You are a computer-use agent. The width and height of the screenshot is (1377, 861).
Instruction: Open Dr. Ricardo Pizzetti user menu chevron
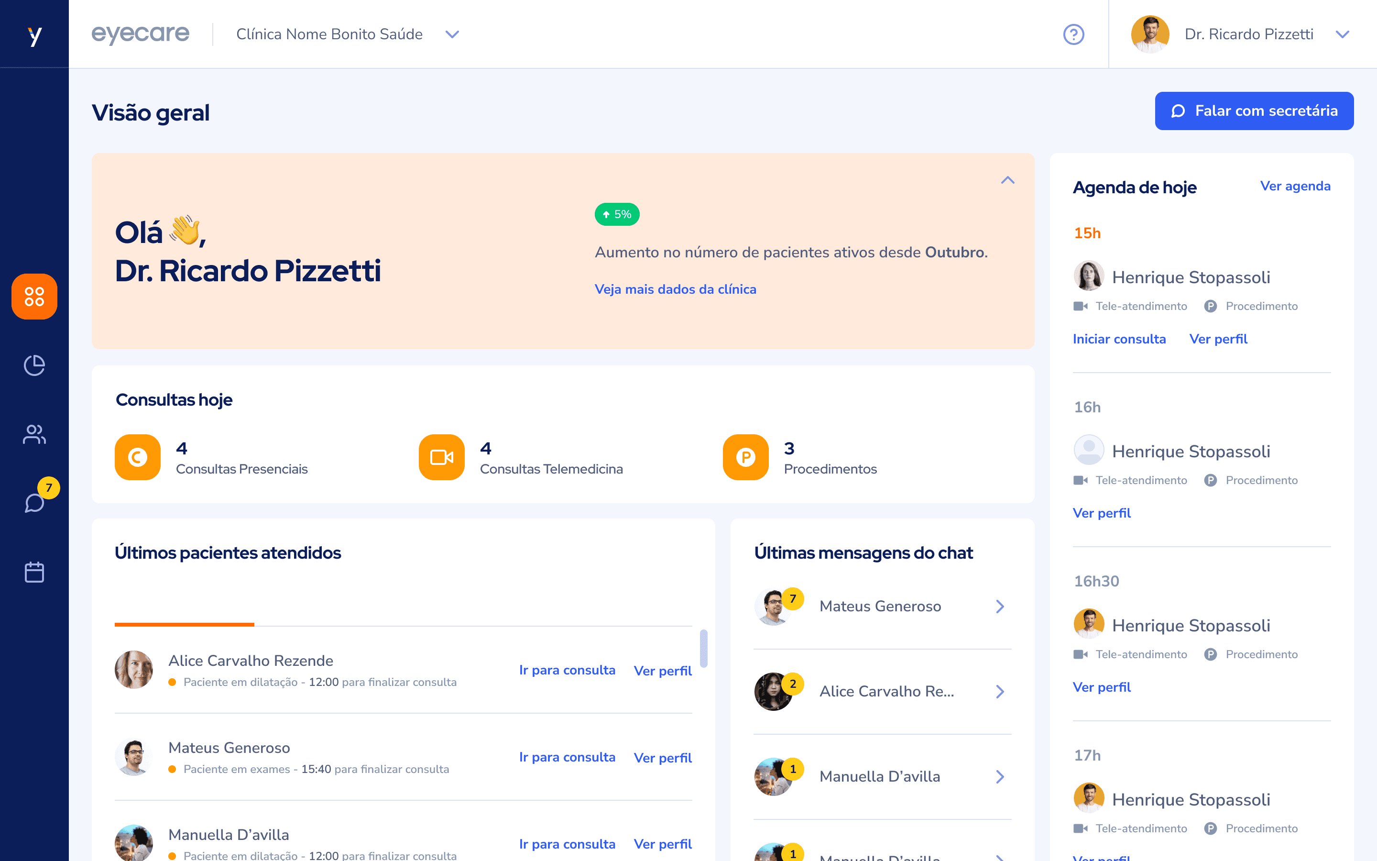pos(1342,34)
